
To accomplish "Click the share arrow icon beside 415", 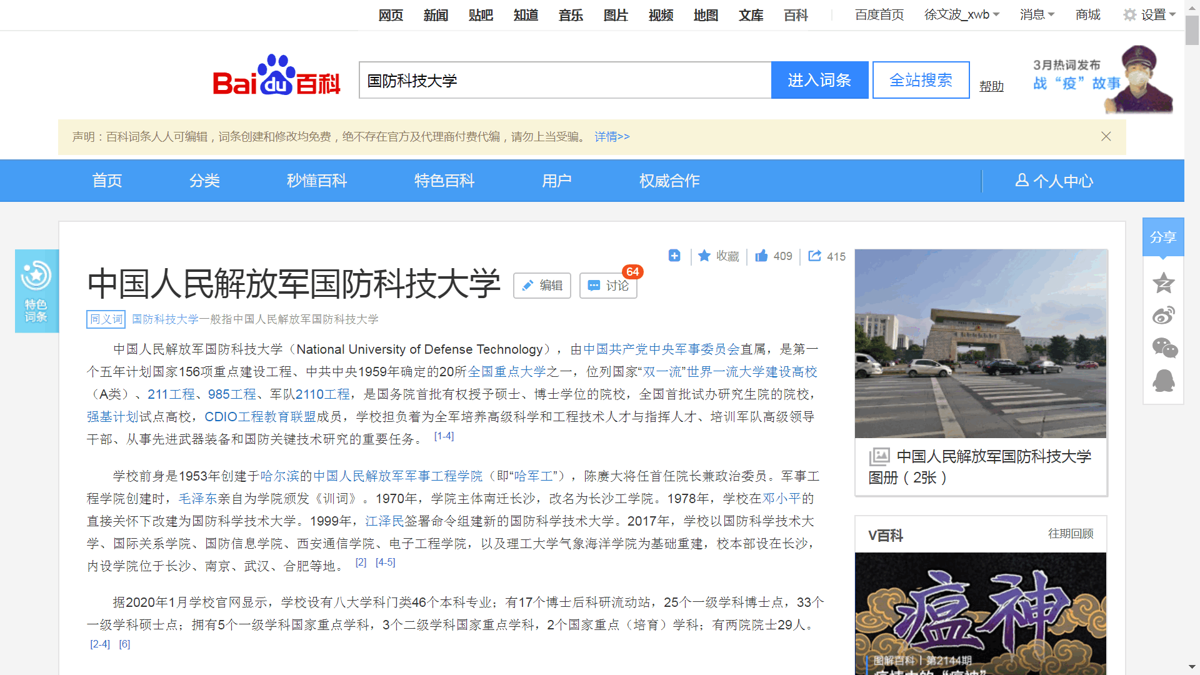I will pyautogui.click(x=814, y=256).
